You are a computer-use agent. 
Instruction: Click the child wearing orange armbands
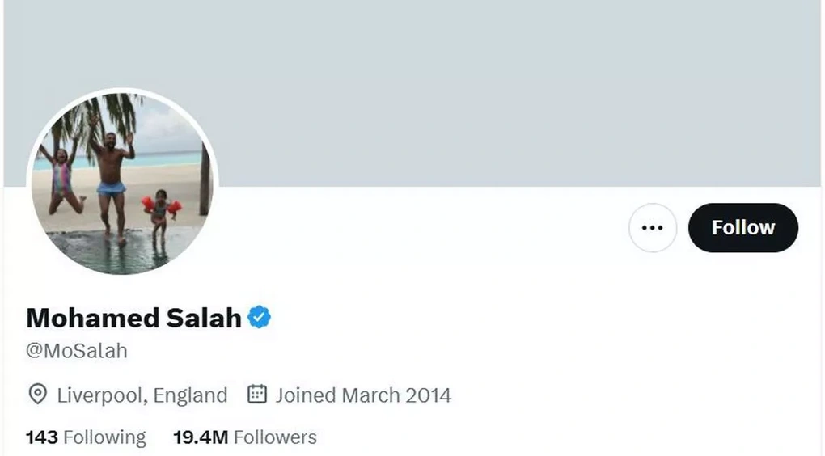(x=160, y=212)
